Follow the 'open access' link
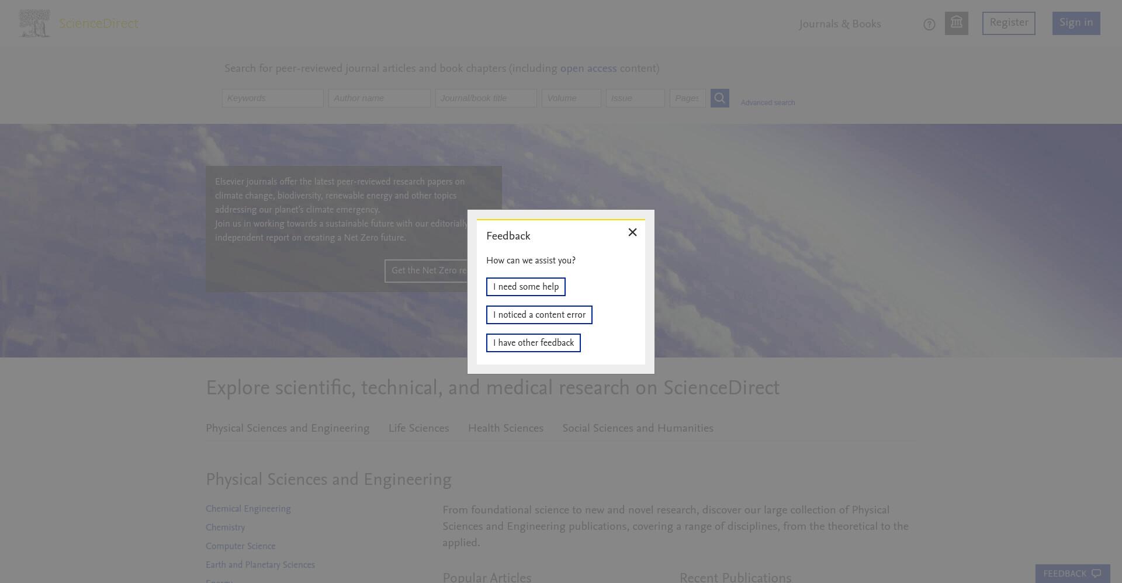1122x583 pixels. [x=588, y=68]
